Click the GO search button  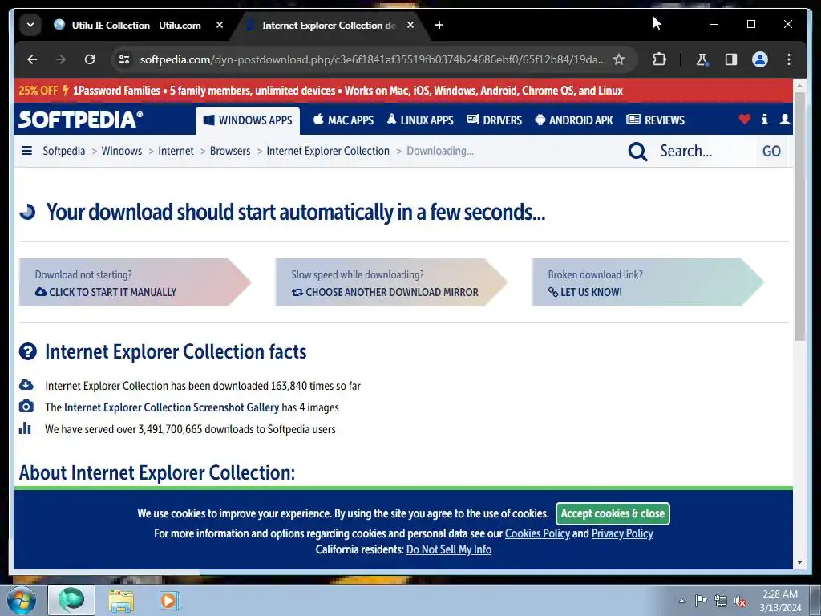pos(771,152)
